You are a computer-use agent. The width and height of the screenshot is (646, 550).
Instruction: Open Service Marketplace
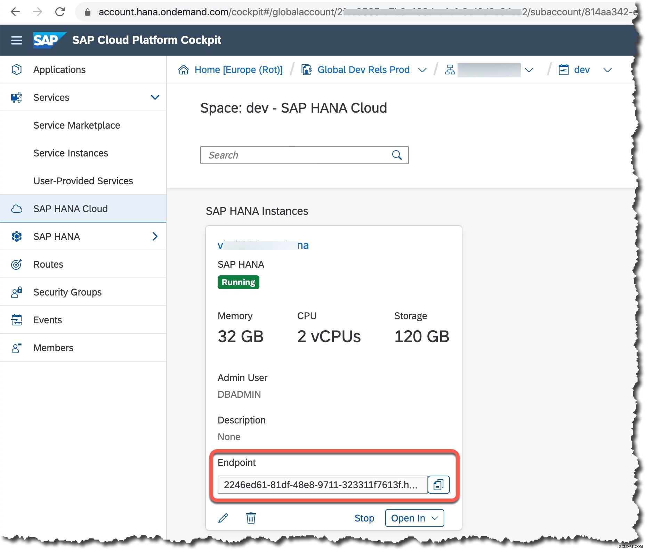click(x=77, y=125)
